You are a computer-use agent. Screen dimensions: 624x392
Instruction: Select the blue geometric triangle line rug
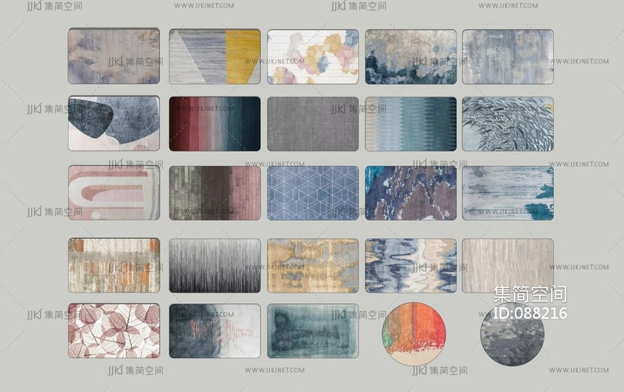click(x=313, y=192)
